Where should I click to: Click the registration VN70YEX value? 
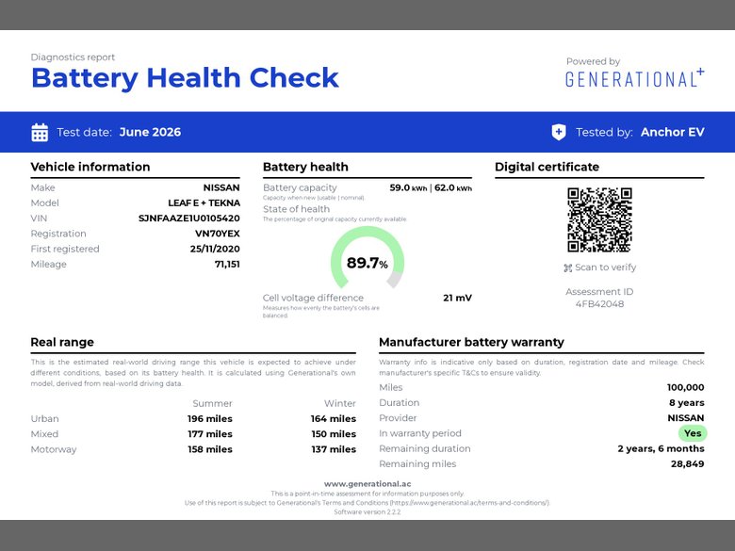[x=218, y=234]
